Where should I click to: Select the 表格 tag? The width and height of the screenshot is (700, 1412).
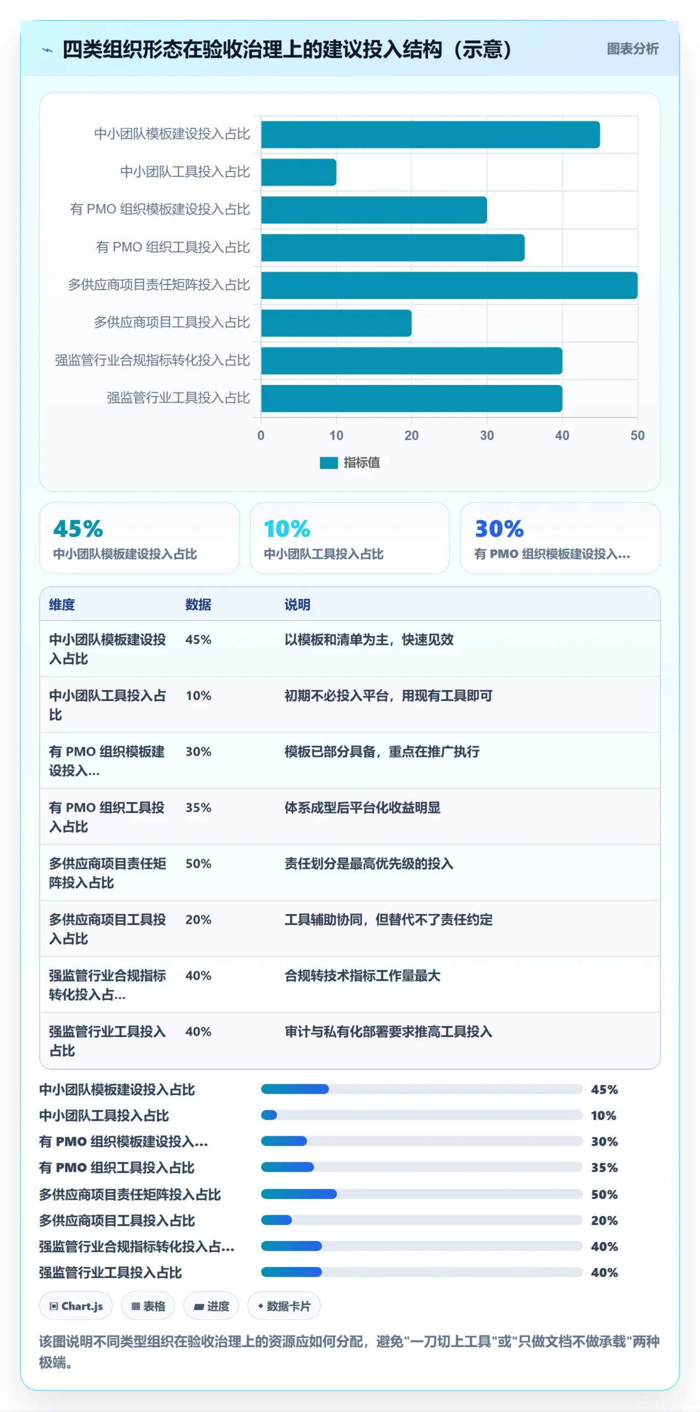[x=148, y=1306]
